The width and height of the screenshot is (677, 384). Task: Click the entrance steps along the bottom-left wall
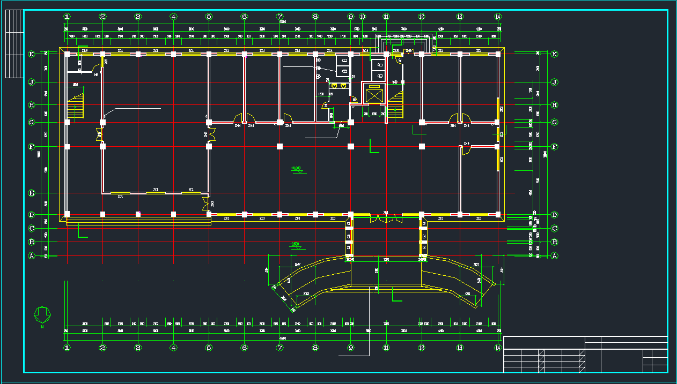138,221
